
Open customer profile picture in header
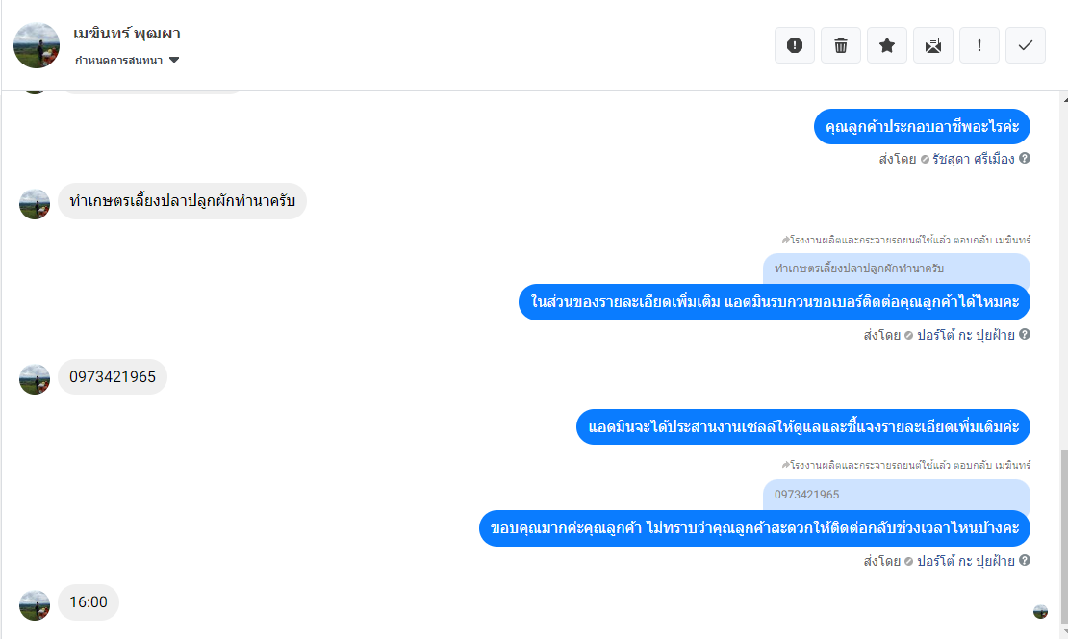(37, 45)
